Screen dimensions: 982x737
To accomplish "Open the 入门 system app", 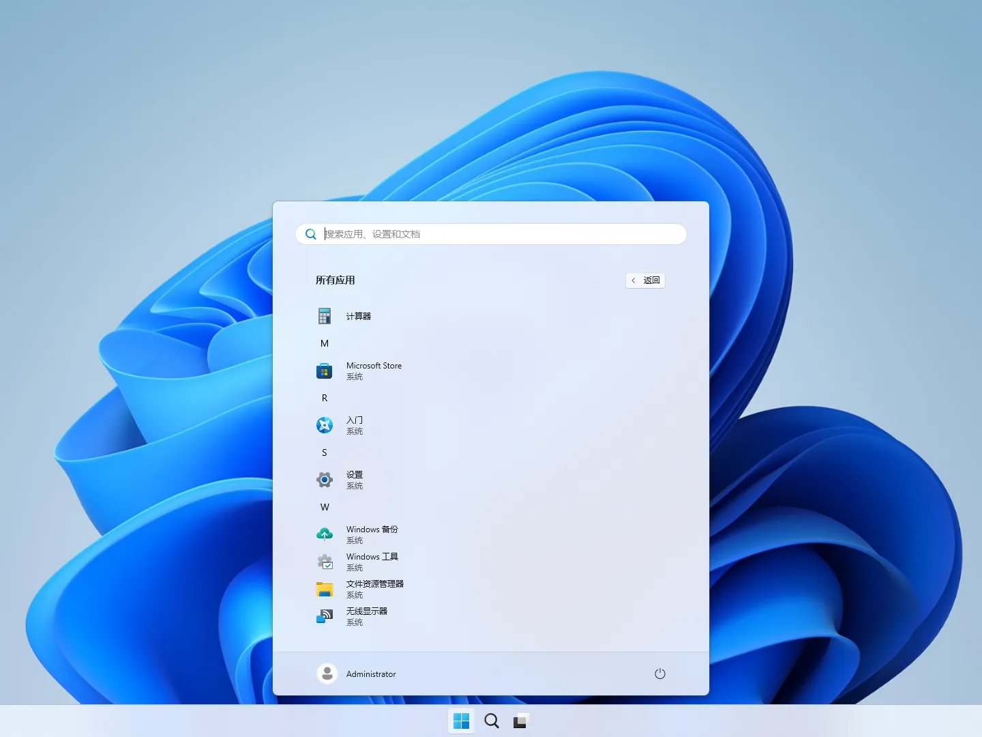I will 354,425.
